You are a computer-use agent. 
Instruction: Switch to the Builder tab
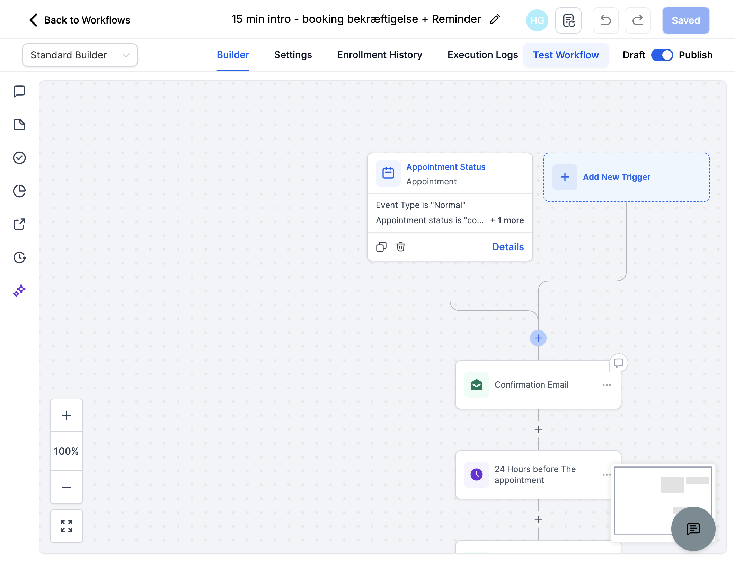[233, 55]
